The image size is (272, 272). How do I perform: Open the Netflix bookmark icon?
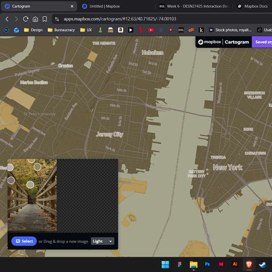141,30
